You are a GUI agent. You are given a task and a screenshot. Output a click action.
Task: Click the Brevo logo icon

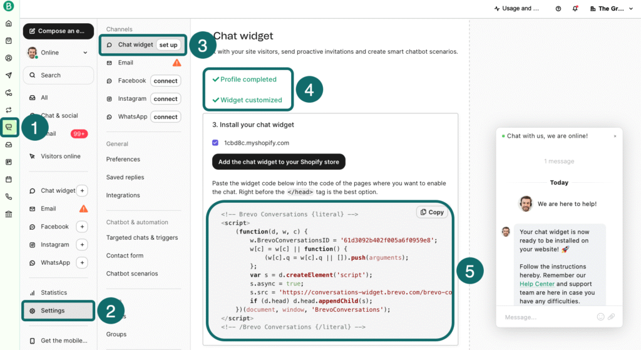coord(8,7)
